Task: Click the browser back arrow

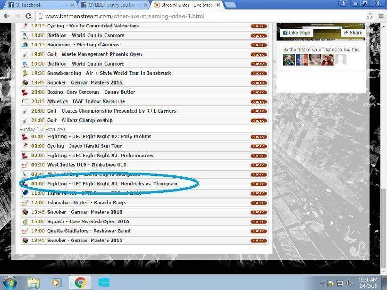Action: pyautogui.click(x=7, y=16)
